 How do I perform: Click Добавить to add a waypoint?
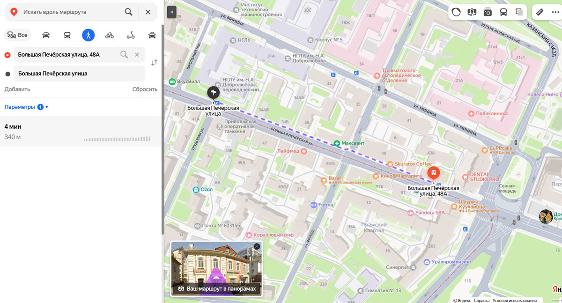17,89
